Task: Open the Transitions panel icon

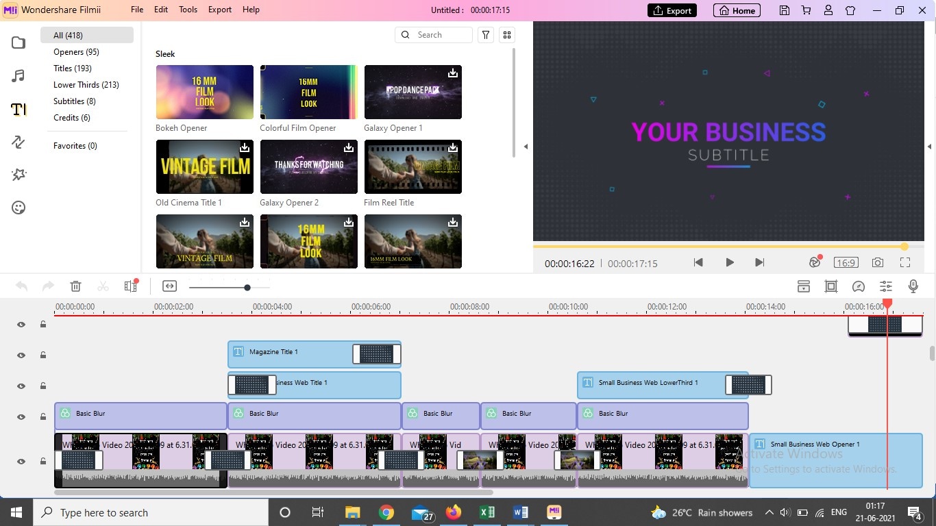Action: pyautogui.click(x=19, y=142)
